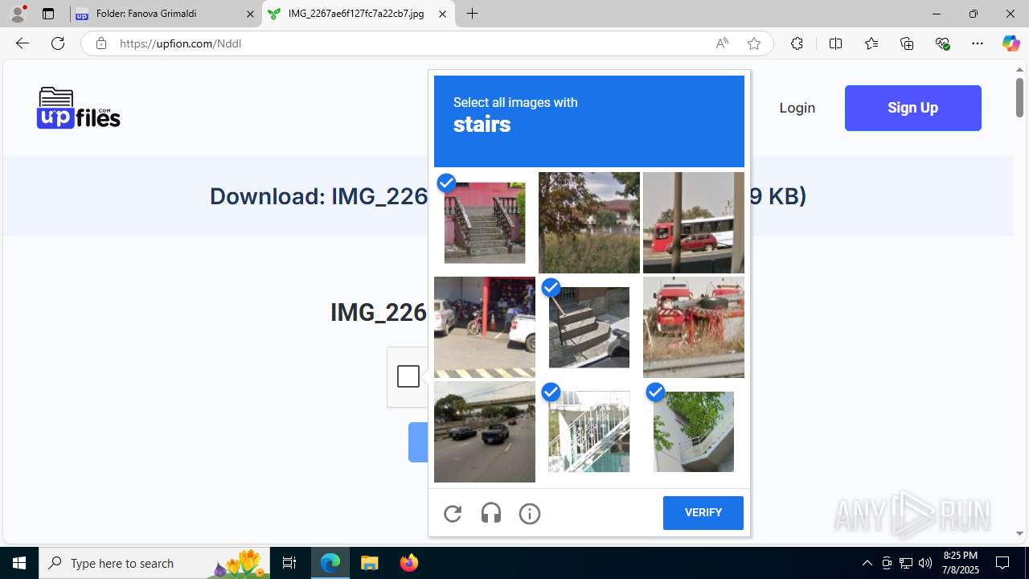Screen dimensions: 1029x579
Task: Select the red bus image
Action: [694, 223]
